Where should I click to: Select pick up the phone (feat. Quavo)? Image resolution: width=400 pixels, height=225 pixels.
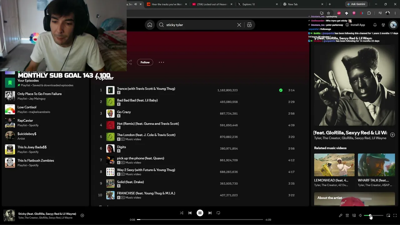(200, 160)
